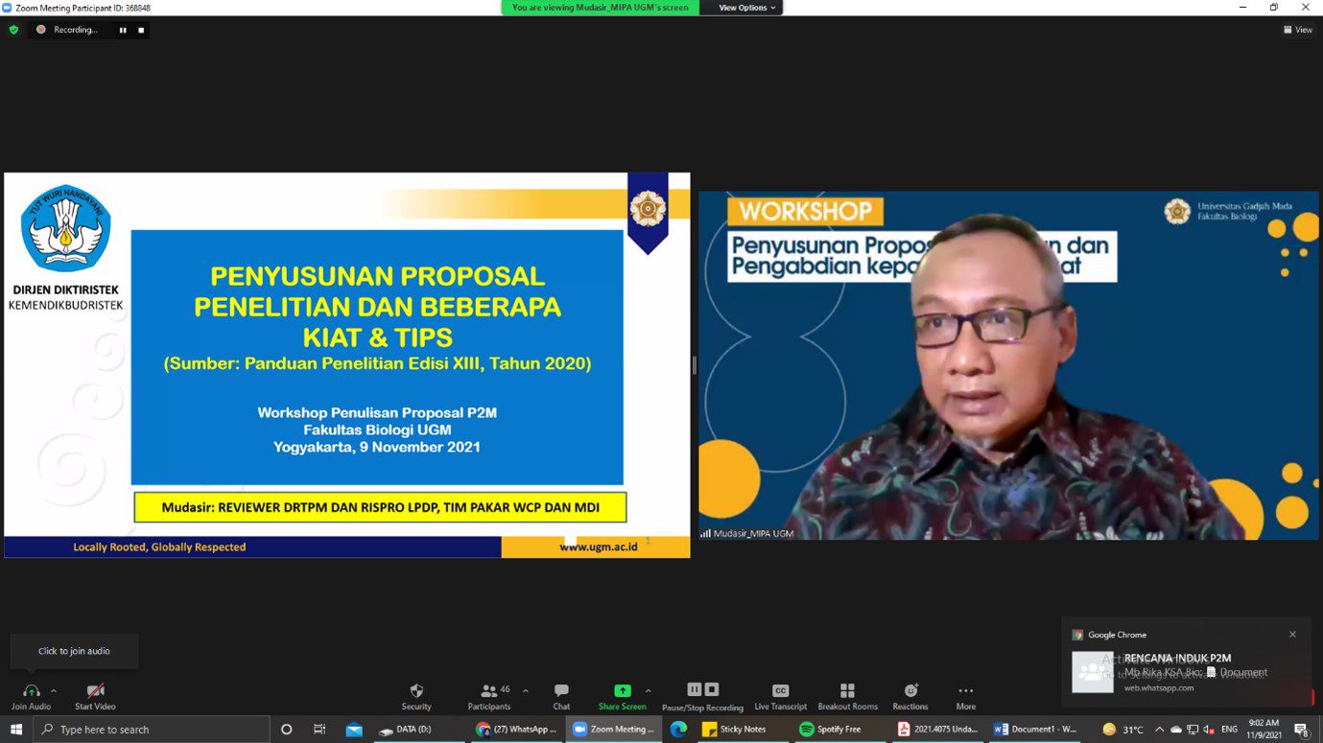This screenshot has height=743, width=1323.
Task: Click the muted volume tray icon
Action: click(x=1209, y=730)
